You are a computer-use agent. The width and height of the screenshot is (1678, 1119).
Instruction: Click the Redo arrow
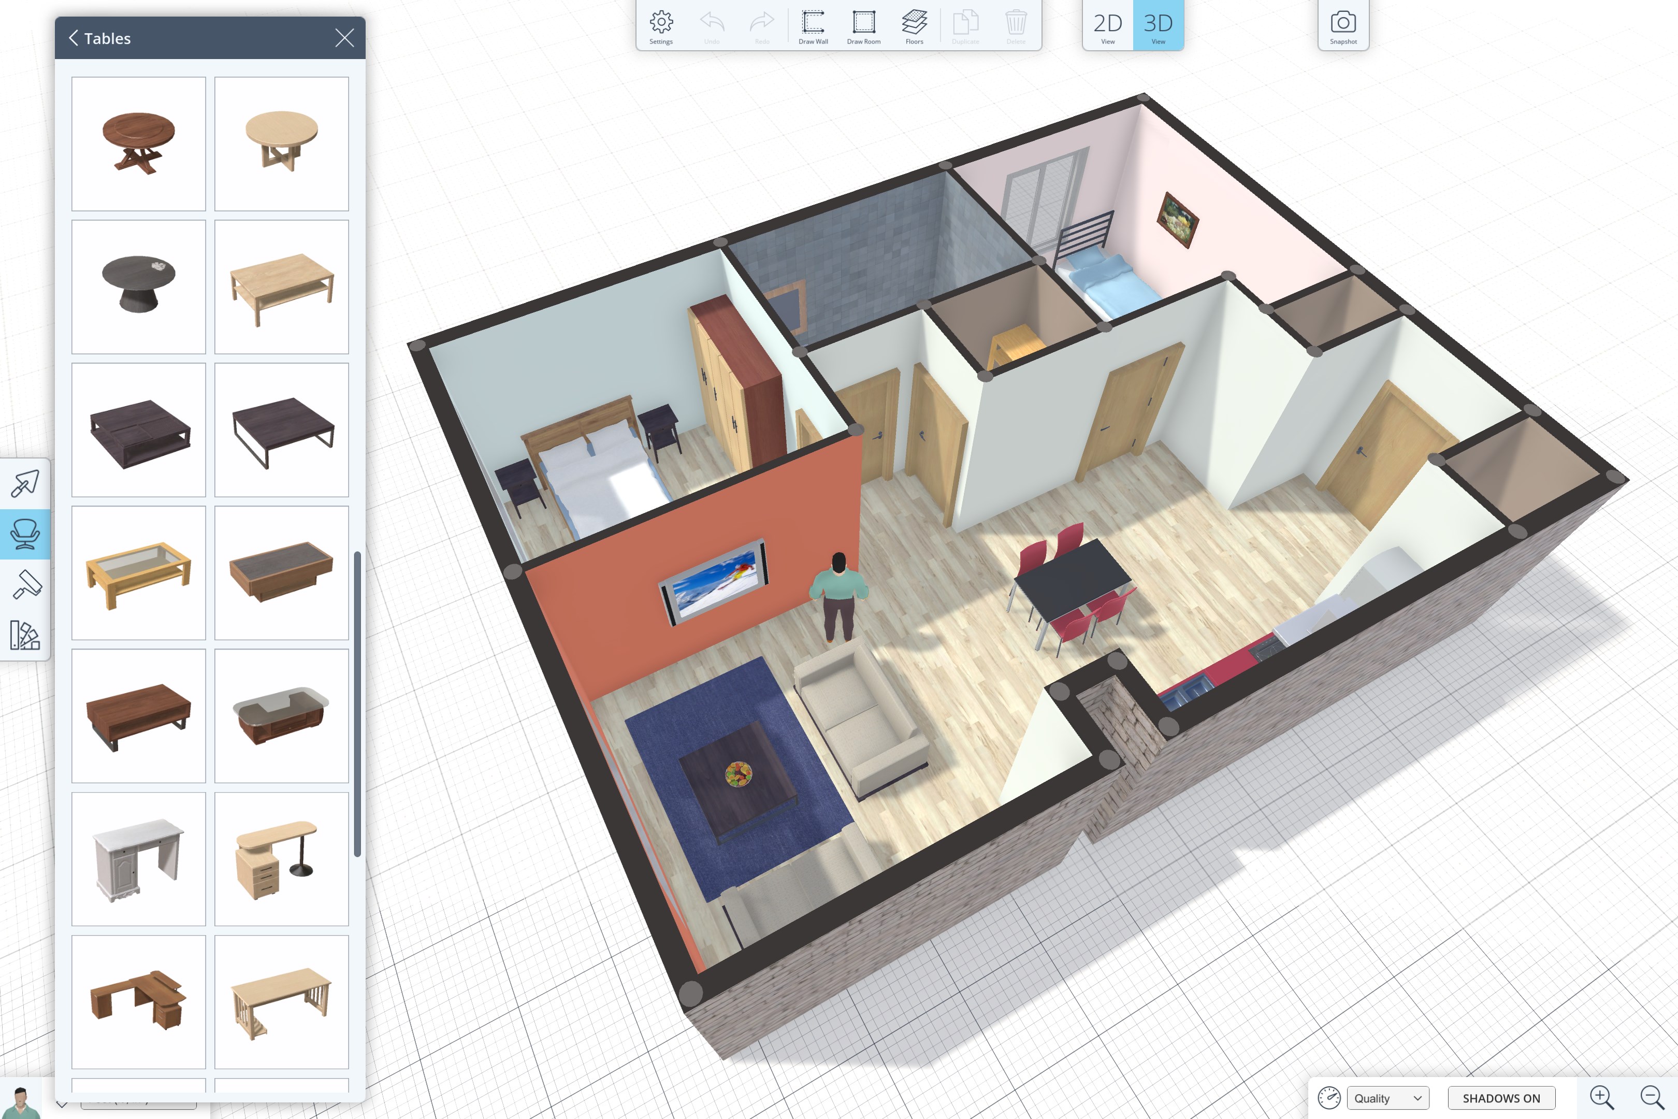762,26
